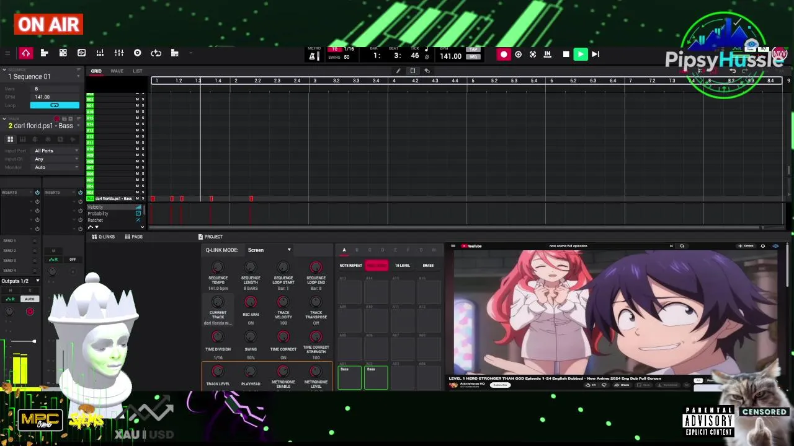Viewport: 794px width, 446px height.
Task: Switch to the WAVE tab
Action: (117, 71)
